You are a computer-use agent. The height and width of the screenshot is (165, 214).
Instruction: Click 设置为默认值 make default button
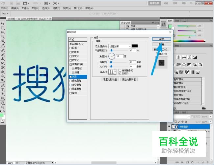[x=110, y=80]
